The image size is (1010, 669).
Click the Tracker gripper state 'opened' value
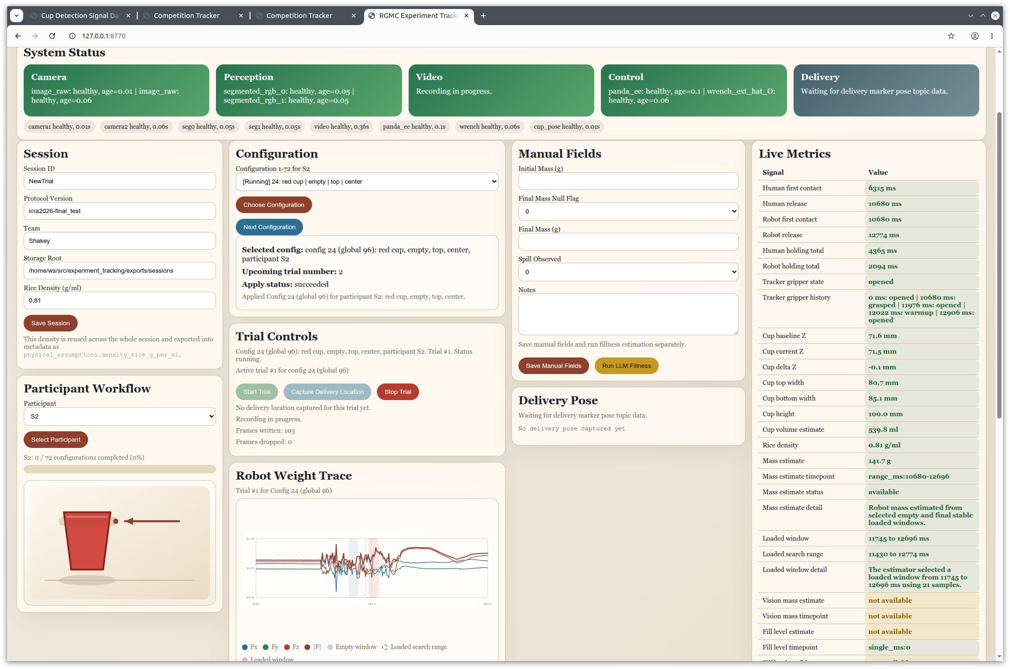point(881,282)
